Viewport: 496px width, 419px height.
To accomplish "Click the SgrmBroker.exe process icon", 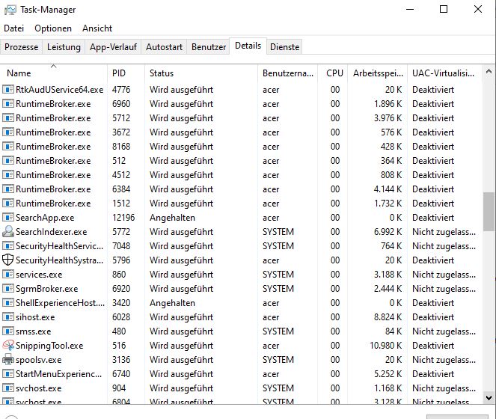I will (x=8, y=289).
